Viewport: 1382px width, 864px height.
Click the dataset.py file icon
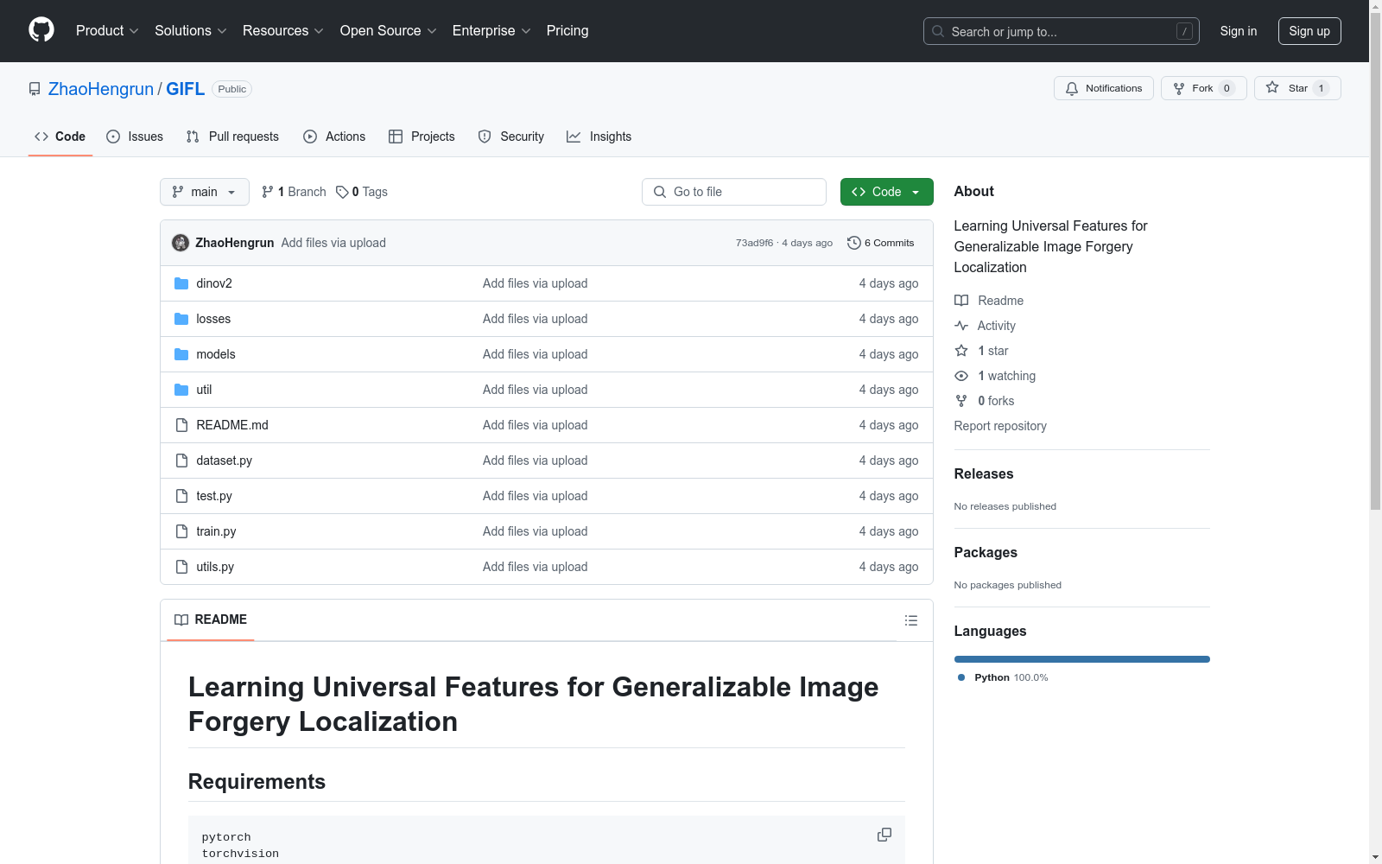pyautogui.click(x=181, y=461)
